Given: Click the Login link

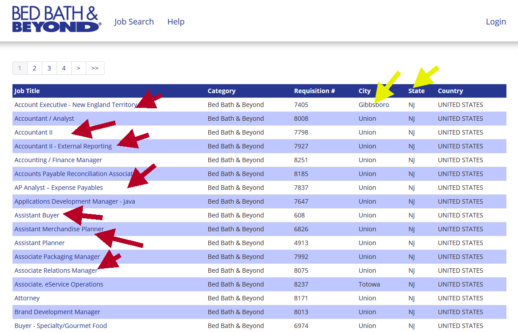Looking at the screenshot, I should point(496,22).
